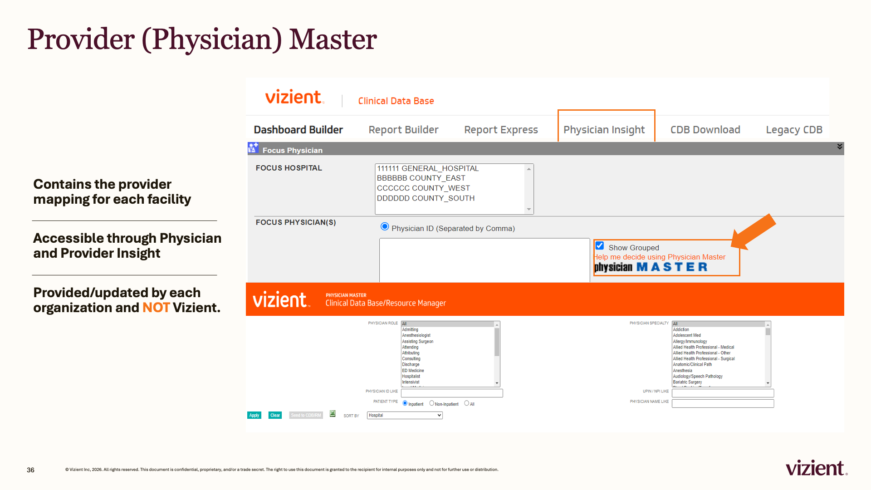
Task: Open the Legacy CDB tab
Action: point(794,130)
